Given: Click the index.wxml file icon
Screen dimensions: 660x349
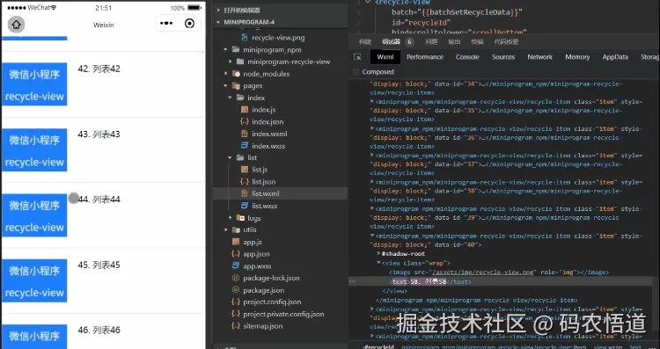Looking at the screenshot, I should point(244,134).
